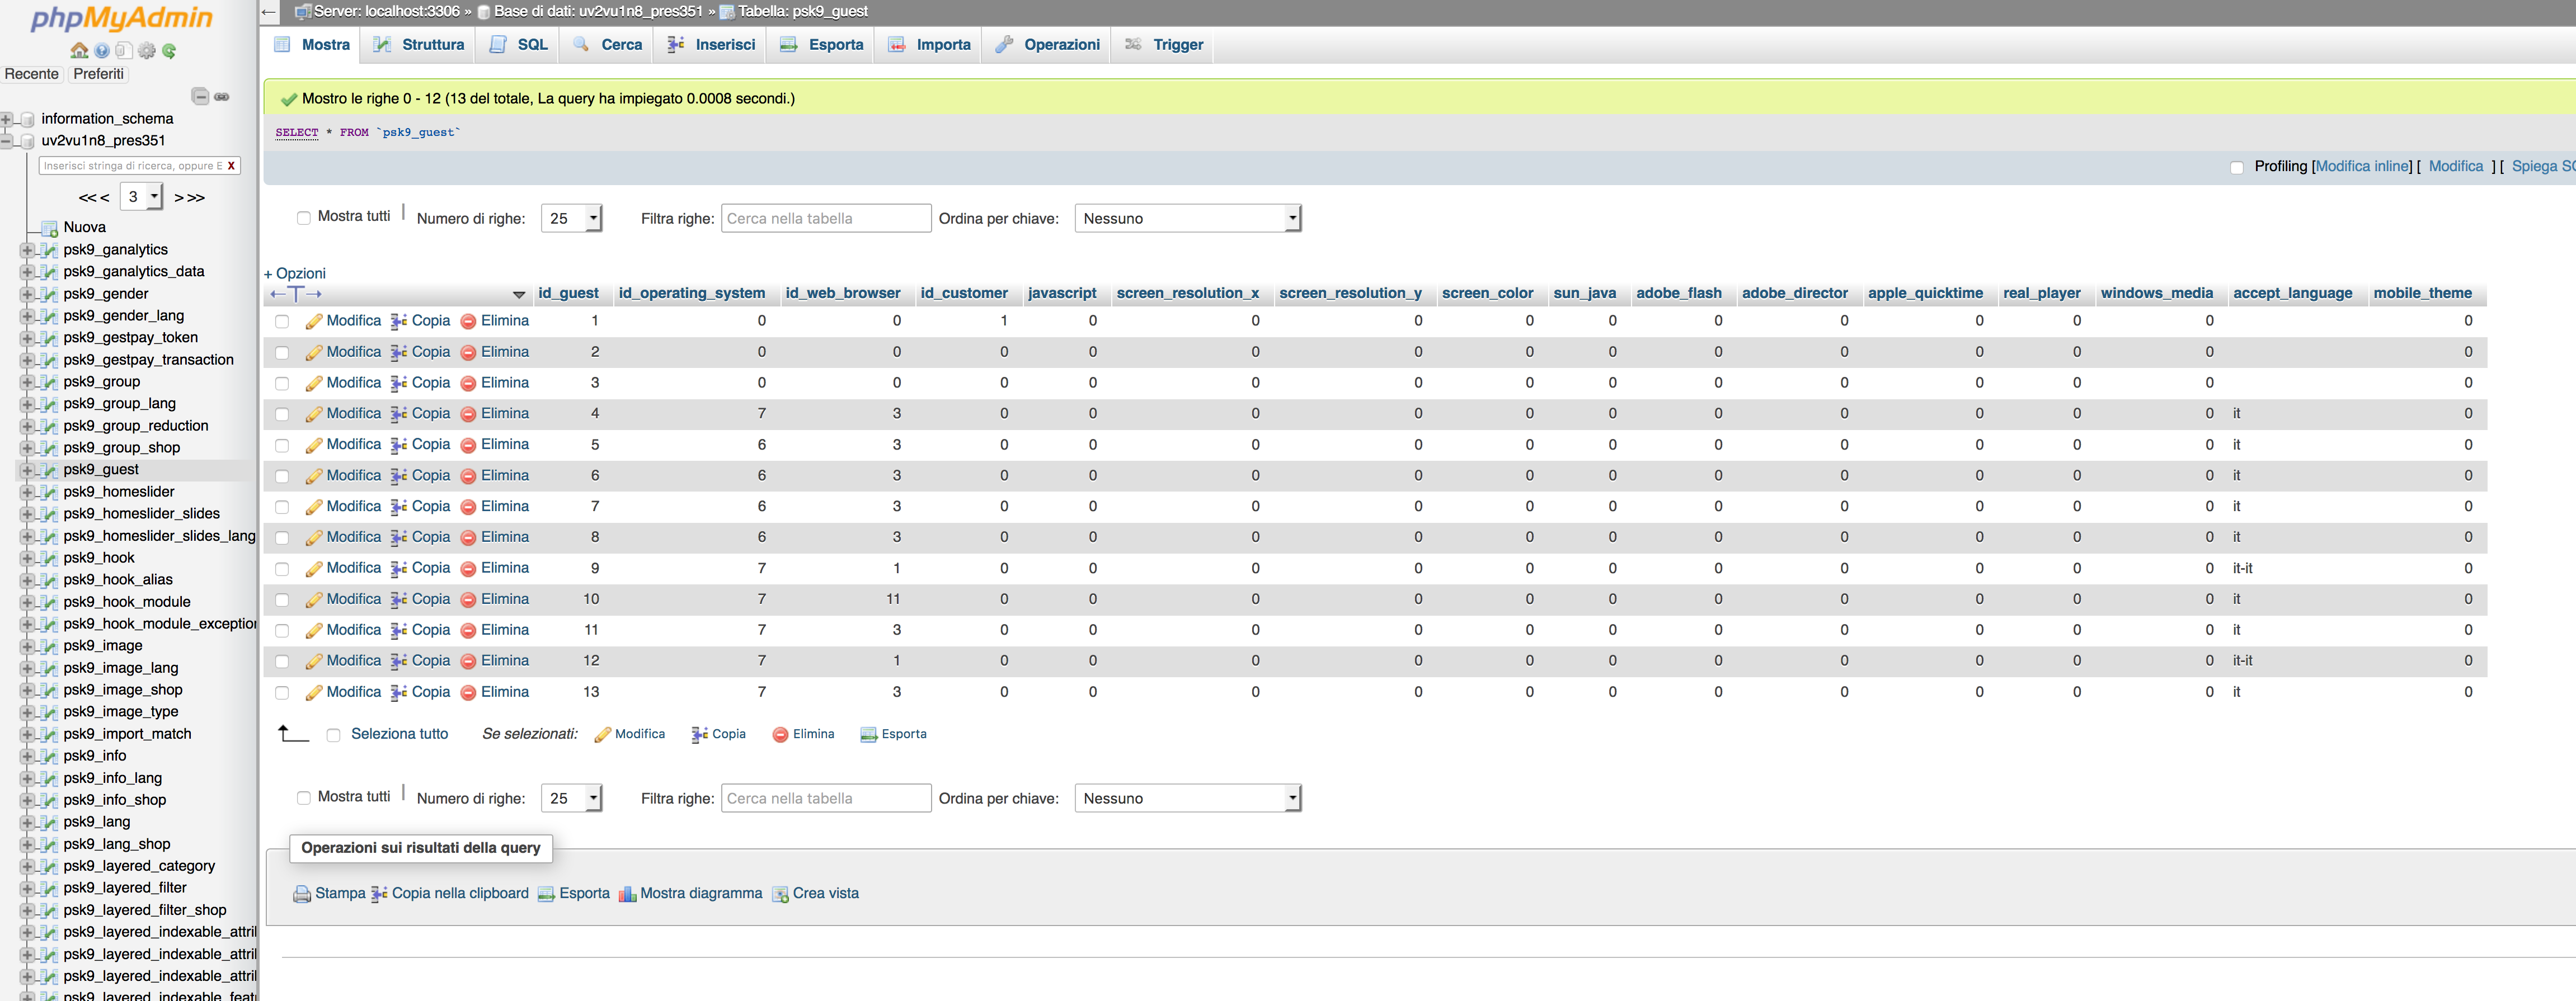Click the Stampa printer icon
2576x1001 pixels.
[301, 894]
